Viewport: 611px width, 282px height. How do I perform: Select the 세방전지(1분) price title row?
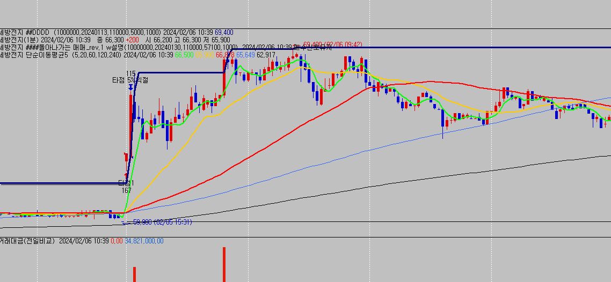[21, 40]
